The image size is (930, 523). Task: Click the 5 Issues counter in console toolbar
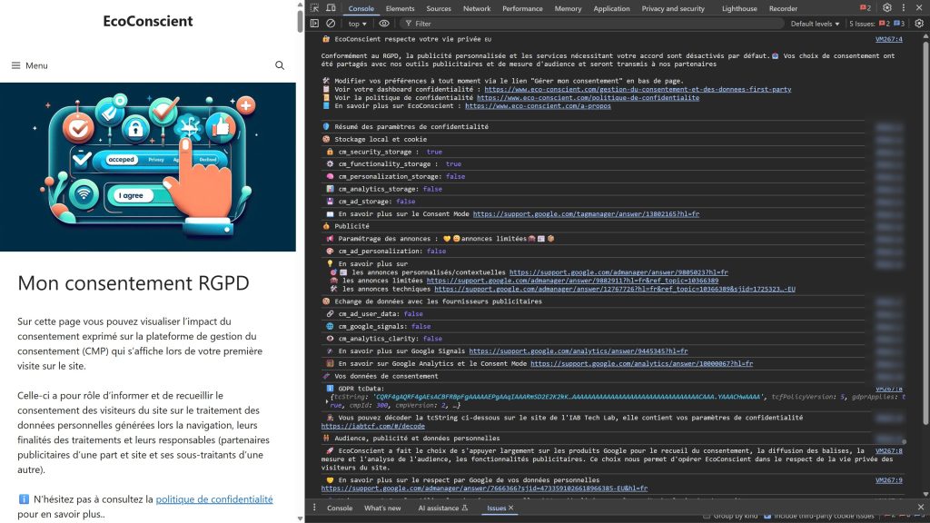(877, 24)
